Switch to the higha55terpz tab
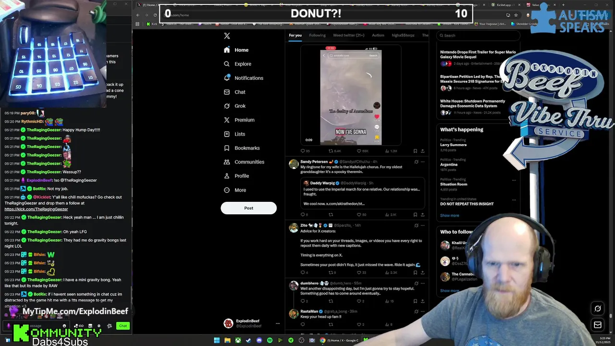615x346 pixels. click(x=403, y=35)
